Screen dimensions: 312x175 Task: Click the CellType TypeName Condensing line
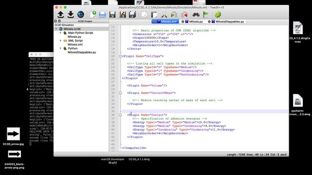click(165, 71)
